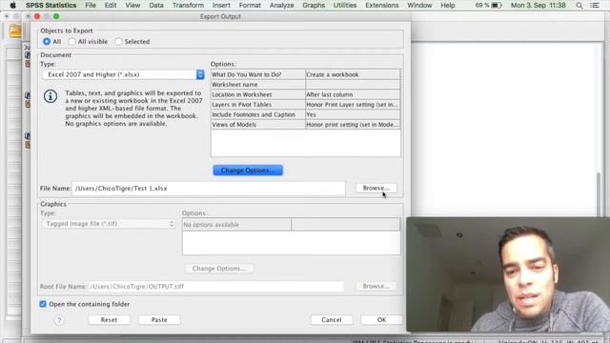Select the 'After last column' option cell
This screenshot has height=343, width=610.
[x=353, y=94]
